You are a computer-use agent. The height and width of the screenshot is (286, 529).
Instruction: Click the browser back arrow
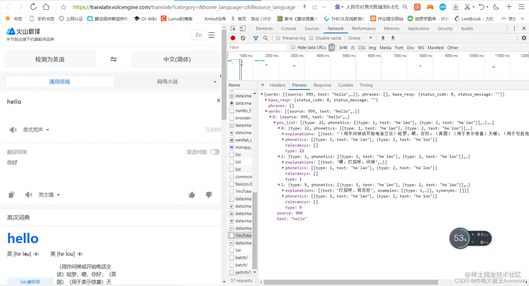[8, 7]
